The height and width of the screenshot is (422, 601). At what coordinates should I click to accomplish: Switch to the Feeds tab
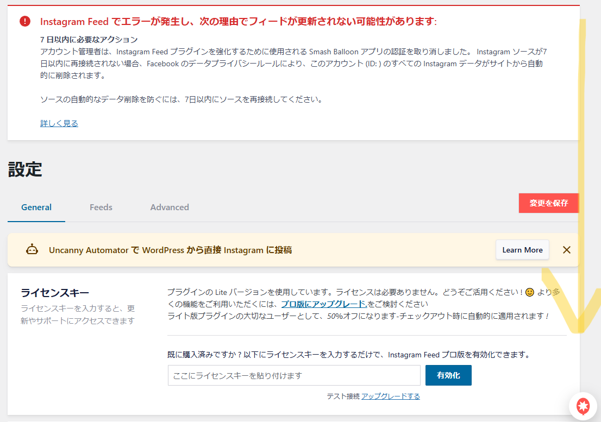coord(101,207)
